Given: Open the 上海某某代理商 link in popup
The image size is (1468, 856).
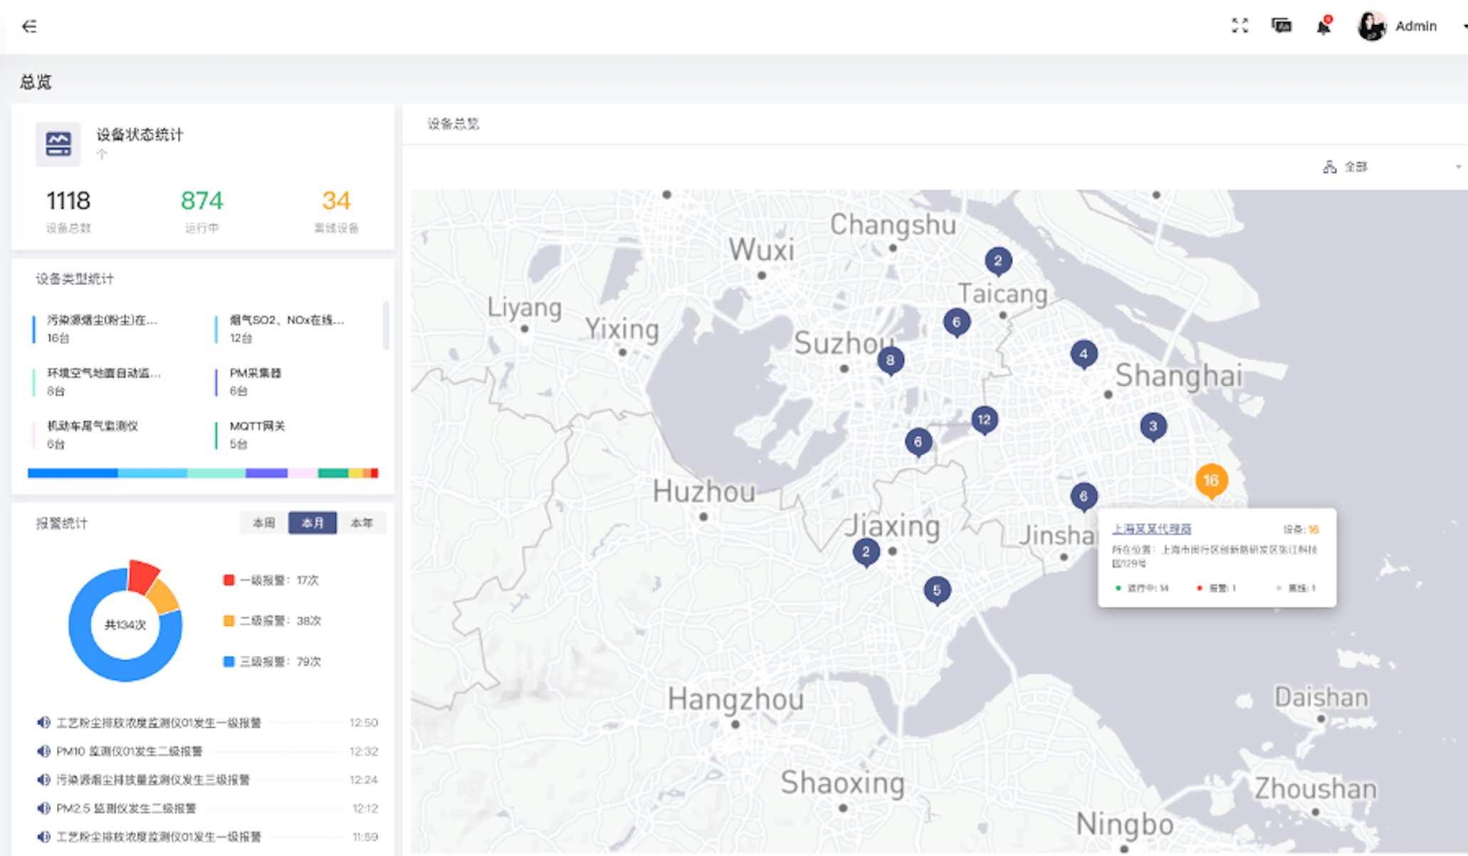Looking at the screenshot, I should click(1151, 529).
